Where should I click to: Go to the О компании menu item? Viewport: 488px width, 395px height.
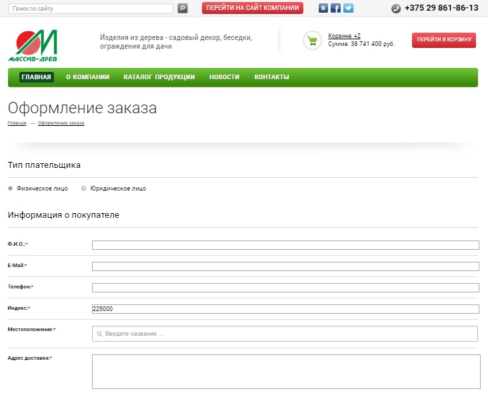87,77
